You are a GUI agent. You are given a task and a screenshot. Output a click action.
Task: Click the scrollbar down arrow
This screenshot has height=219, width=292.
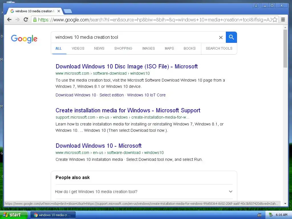285,204
